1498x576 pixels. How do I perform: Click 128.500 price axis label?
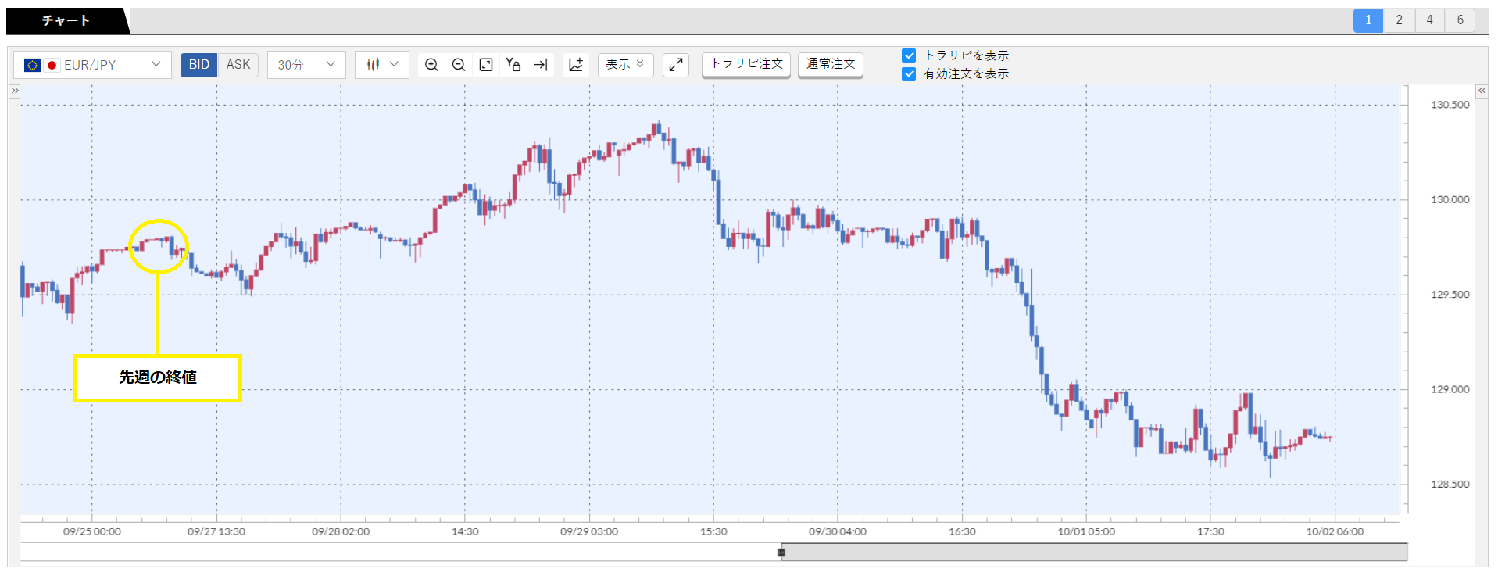pos(1450,485)
